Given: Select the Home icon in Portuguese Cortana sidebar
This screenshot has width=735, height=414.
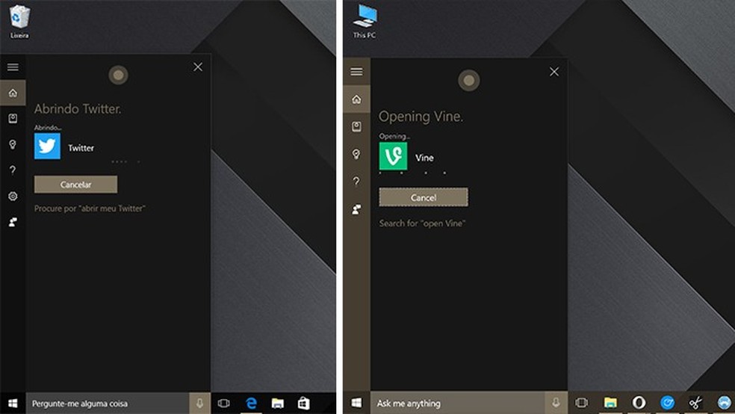Looking at the screenshot, I should (x=13, y=93).
